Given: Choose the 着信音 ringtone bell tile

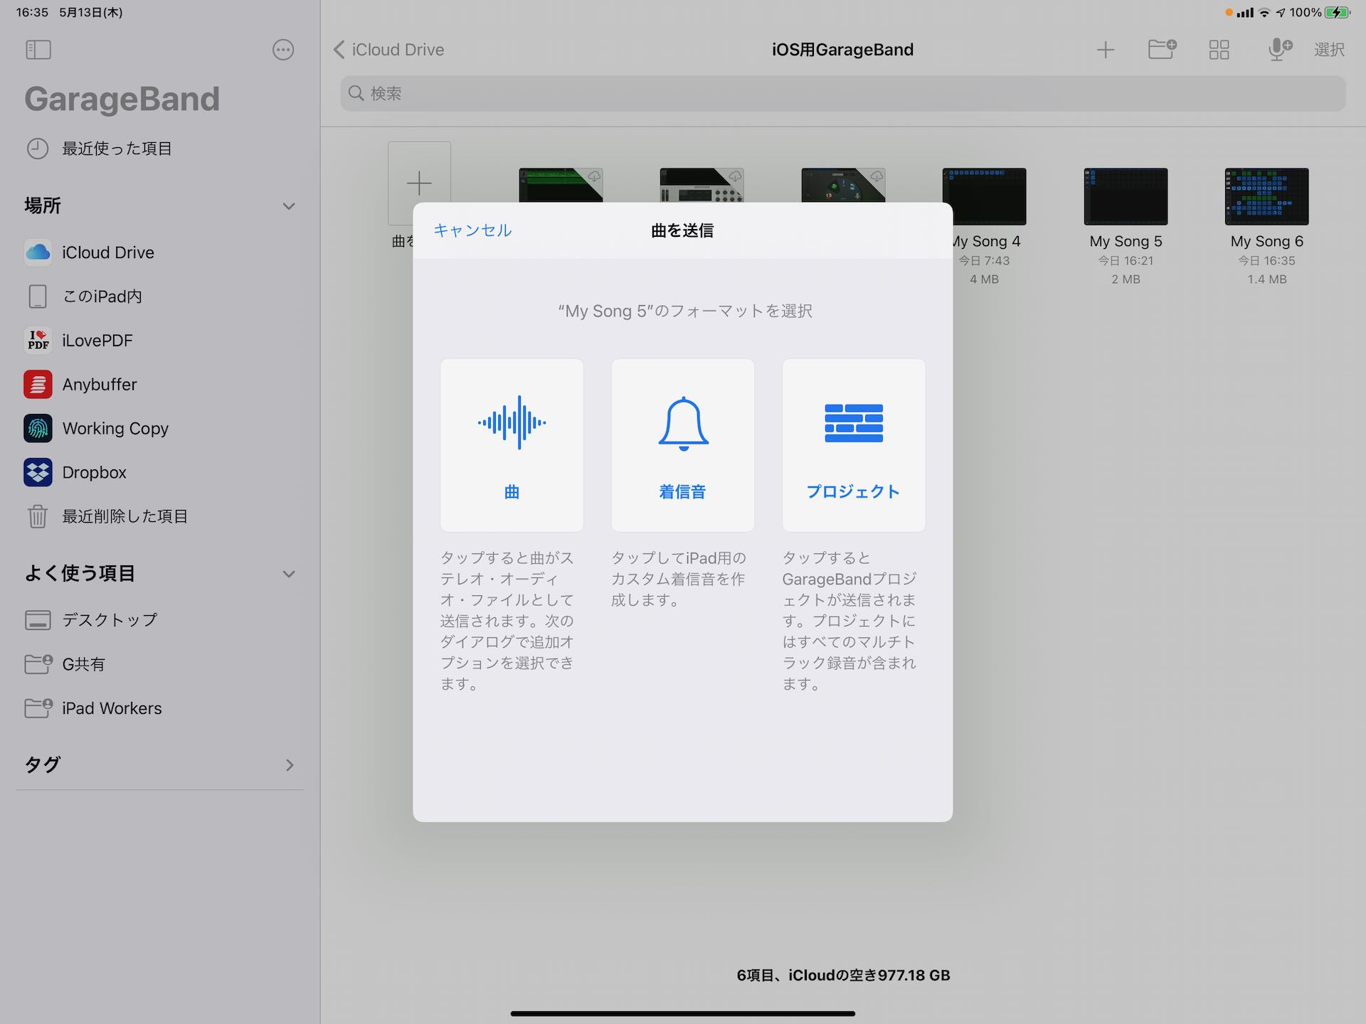Looking at the screenshot, I should 682,445.
